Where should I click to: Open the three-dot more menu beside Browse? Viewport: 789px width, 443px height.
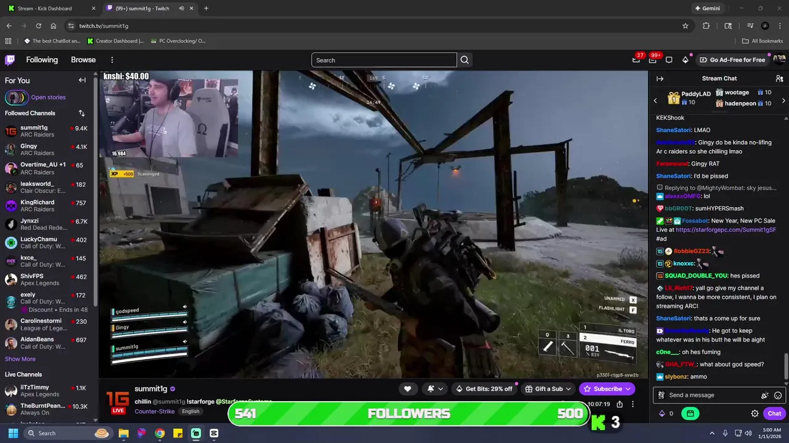coord(112,60)
